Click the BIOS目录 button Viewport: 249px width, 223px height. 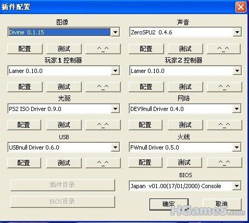tap(63, 202)
